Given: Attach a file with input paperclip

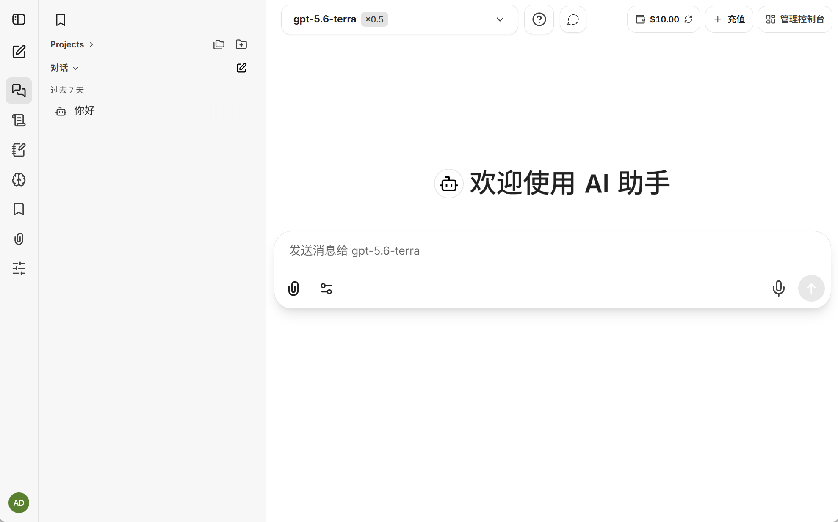Looking at the screenshot, I should 293,288.
